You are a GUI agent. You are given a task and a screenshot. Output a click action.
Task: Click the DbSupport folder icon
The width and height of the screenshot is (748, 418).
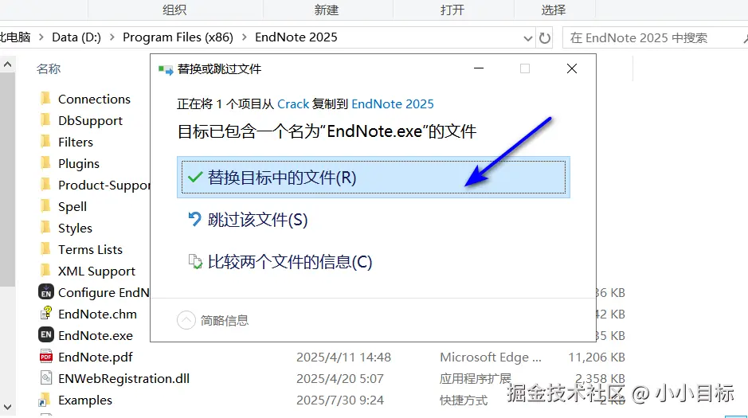45,119
